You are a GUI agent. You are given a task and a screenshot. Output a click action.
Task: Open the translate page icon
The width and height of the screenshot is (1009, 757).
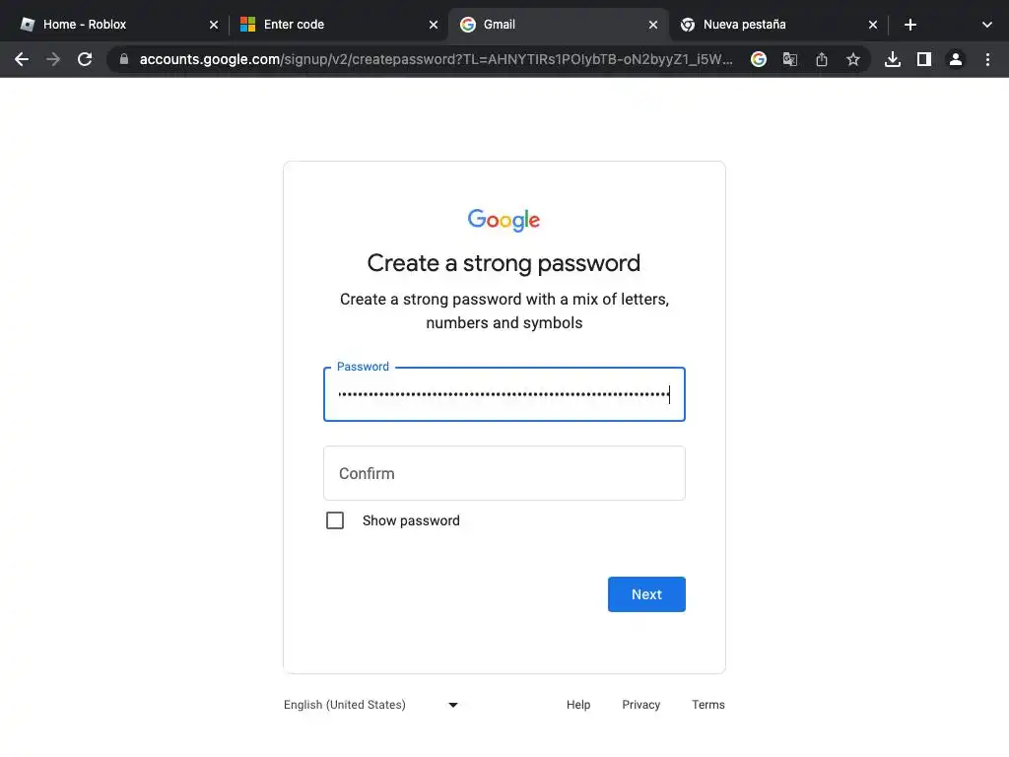pos(790,59)
